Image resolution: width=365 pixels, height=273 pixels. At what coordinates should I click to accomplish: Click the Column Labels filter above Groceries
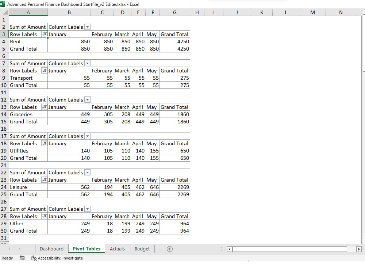[87, 99]
